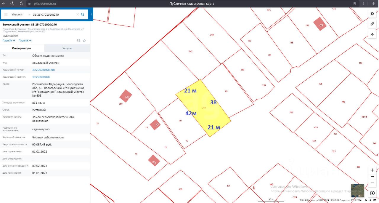Click the red building marker on parcel 360

(x=126, y=96)
